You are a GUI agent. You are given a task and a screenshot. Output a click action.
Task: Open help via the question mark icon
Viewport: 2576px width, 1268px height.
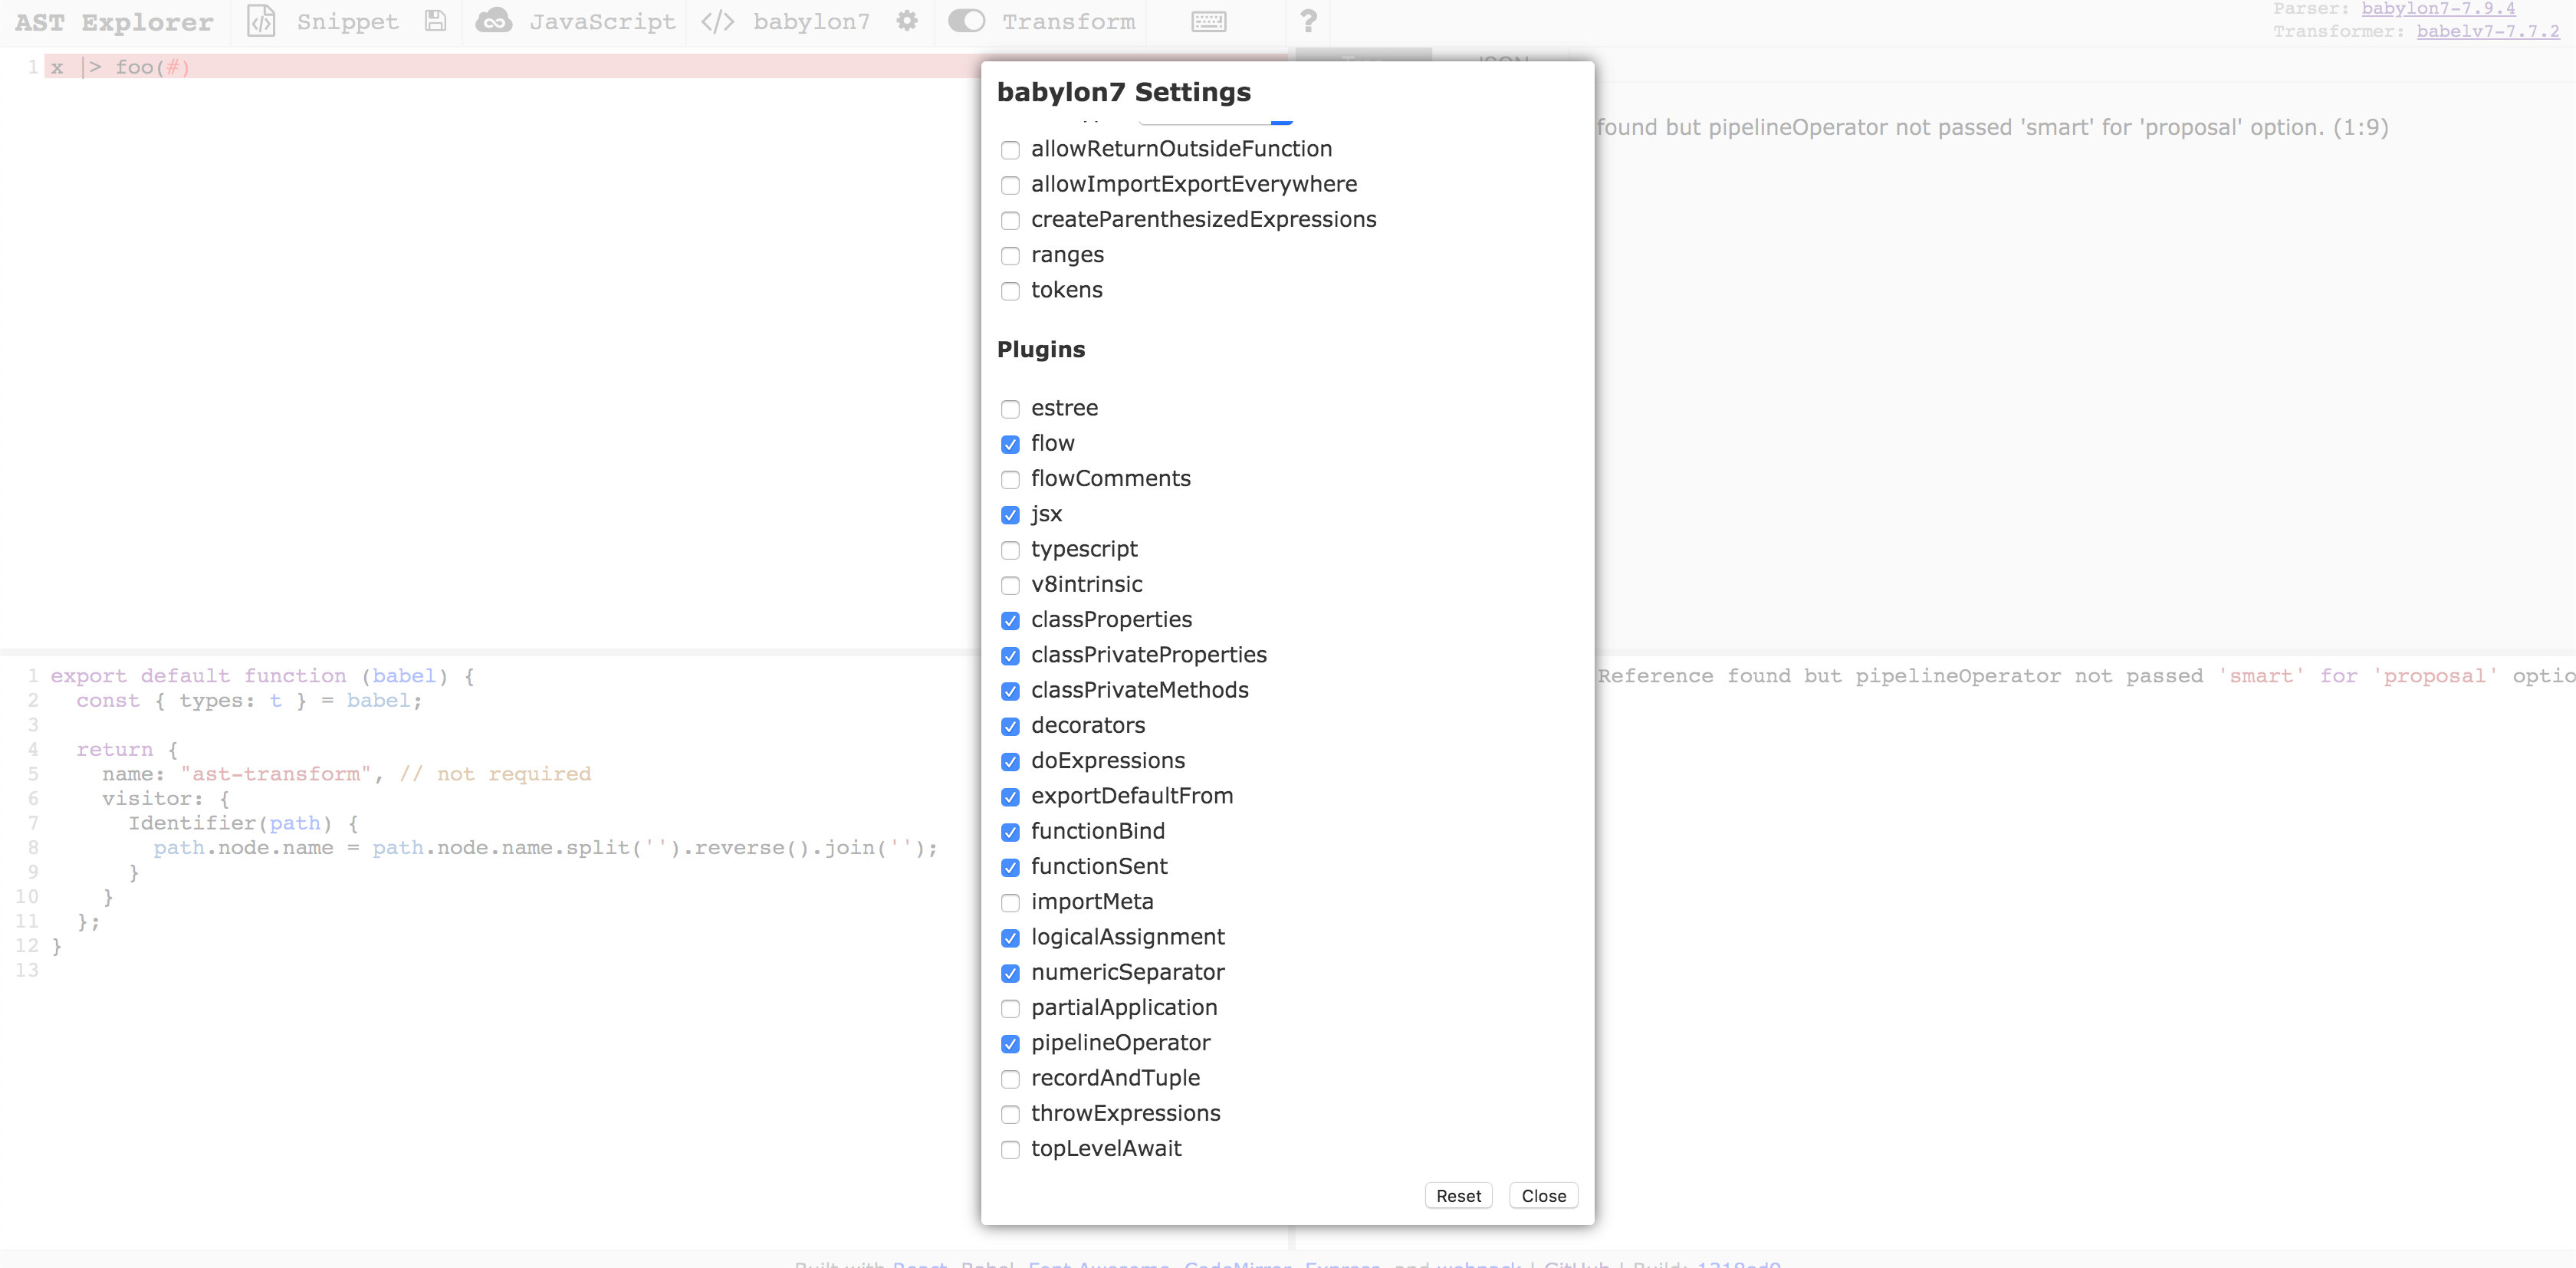[1308, 21]
